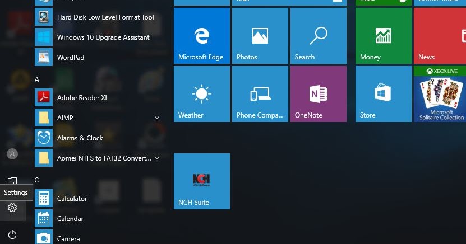Launch the OneNote tile
466x244 pixels.
(x=319, y=94)
